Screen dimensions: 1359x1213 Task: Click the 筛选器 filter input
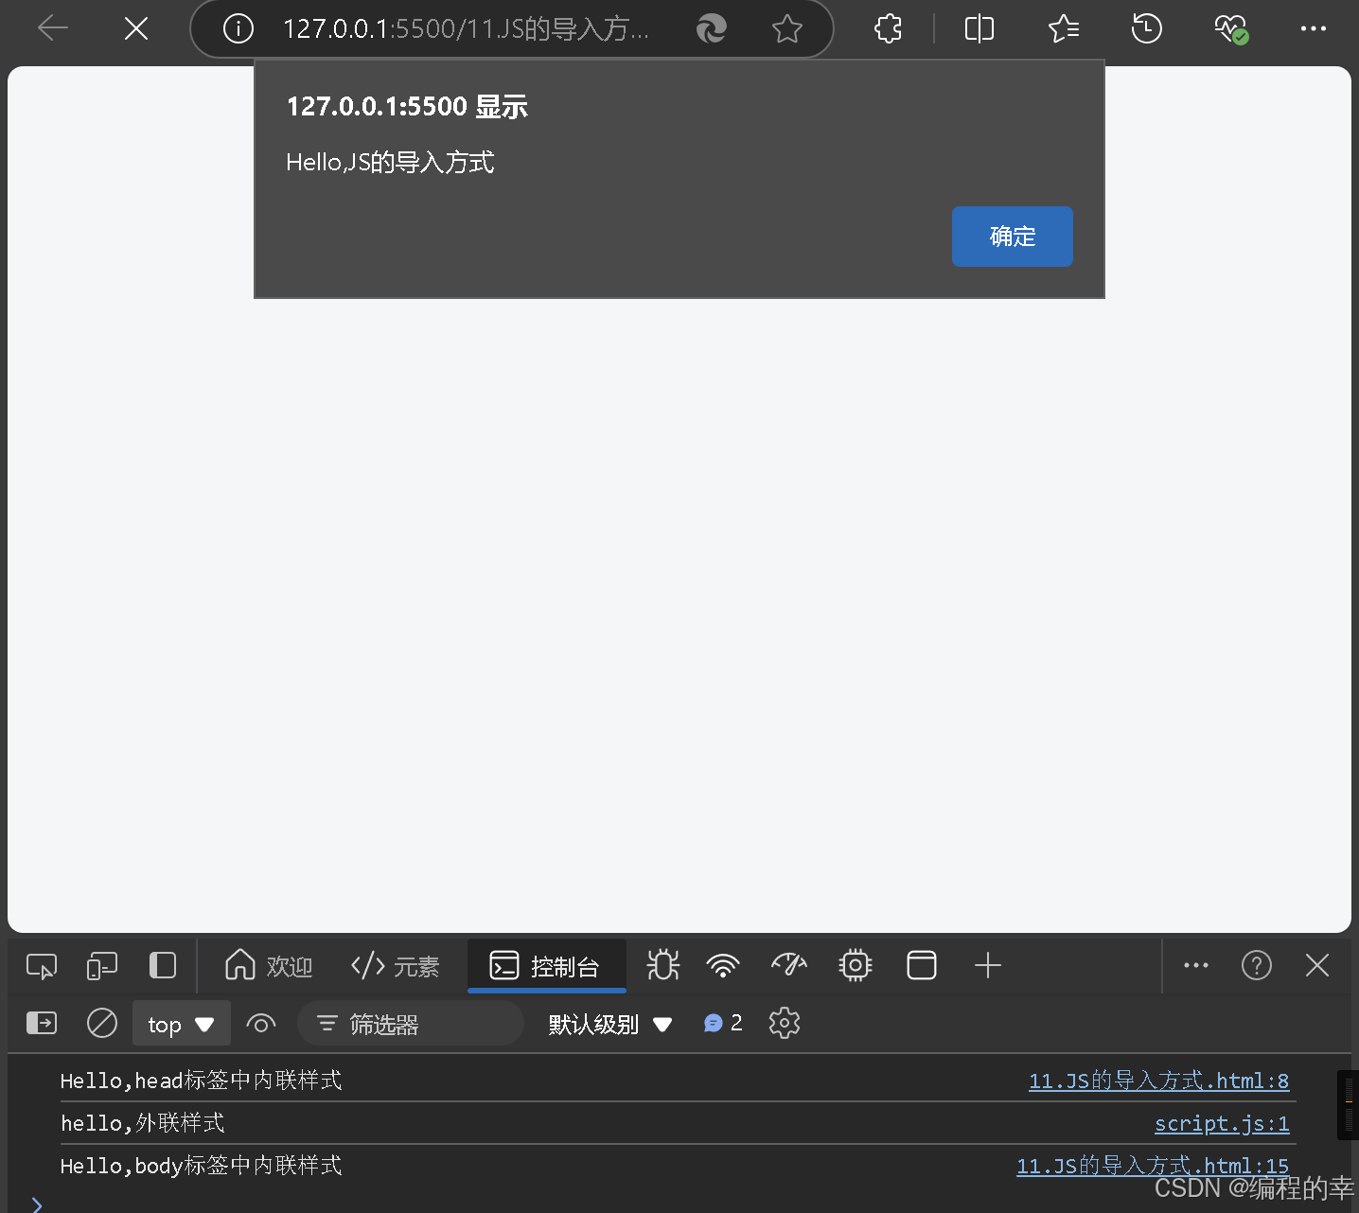coord(411,1024)
